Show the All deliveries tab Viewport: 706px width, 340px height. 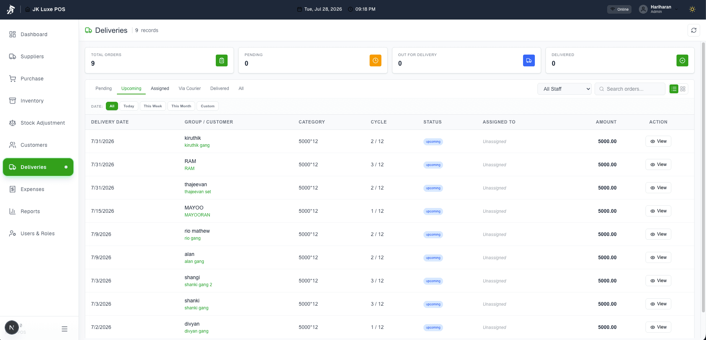click(241, 89)
